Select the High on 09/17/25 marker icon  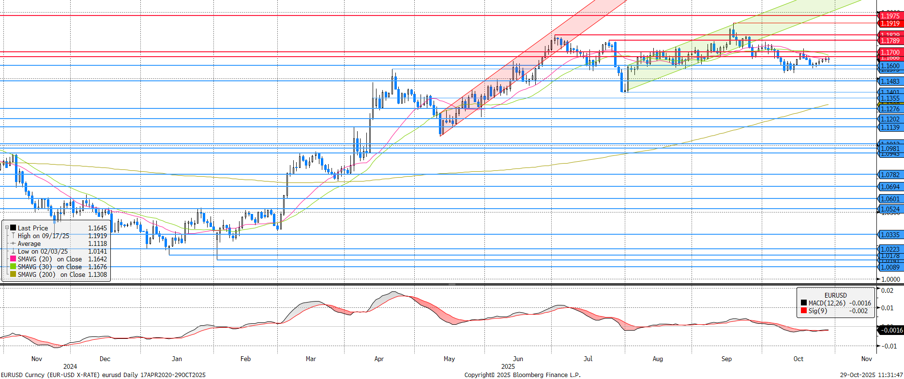coord(13,236)
